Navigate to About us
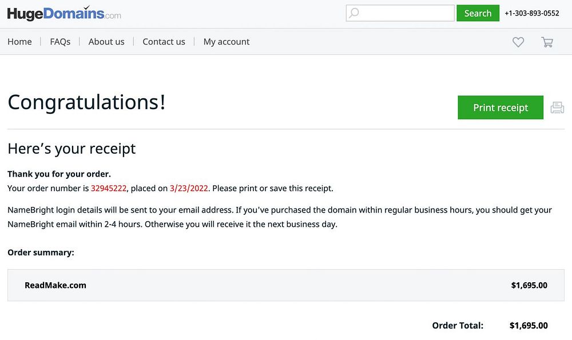Viewport: 572px width, 340px height. [106, 42]
